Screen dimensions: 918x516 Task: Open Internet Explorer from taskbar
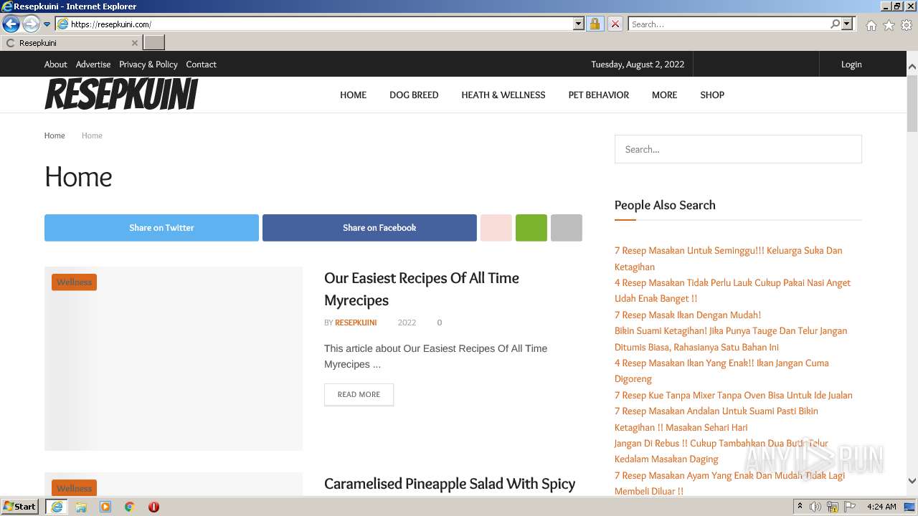pyautogui.click(x=57, y=507)
